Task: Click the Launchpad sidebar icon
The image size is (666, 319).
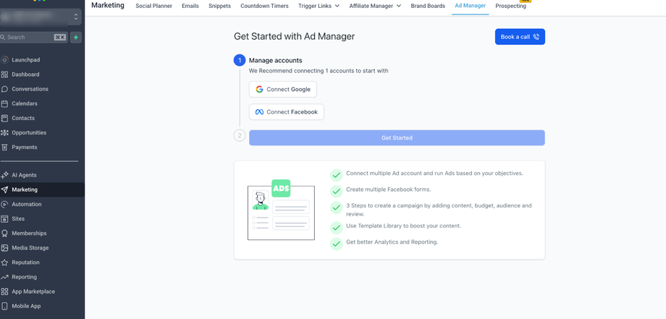Action: click(x=4, y=60)
